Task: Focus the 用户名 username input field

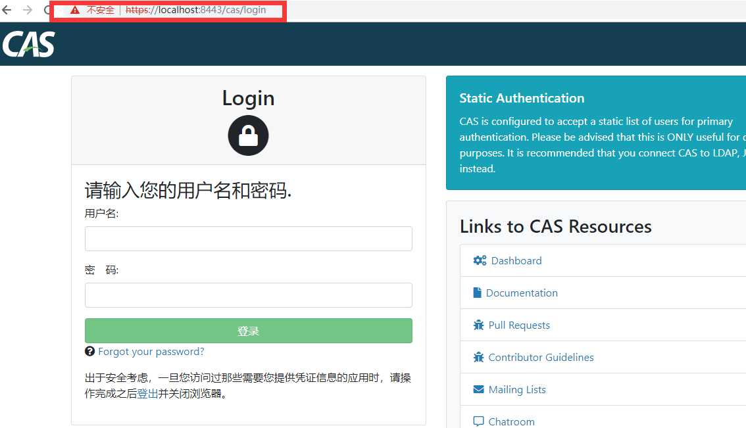Action: click(x=249, y=239)
